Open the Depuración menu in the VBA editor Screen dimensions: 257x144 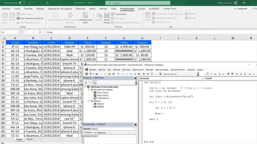(x=138, y=70)
